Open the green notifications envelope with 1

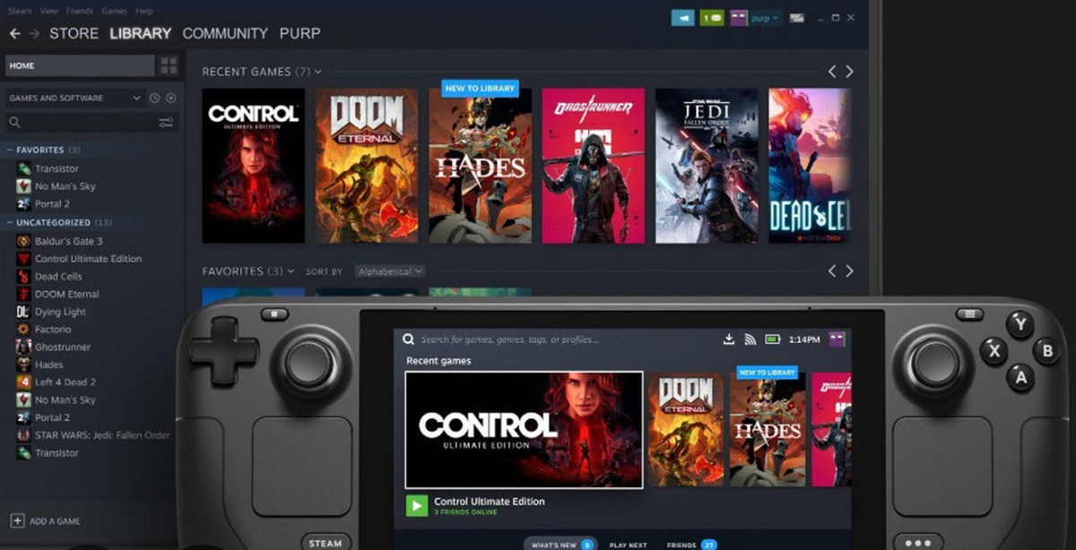[x=711, y=18]
